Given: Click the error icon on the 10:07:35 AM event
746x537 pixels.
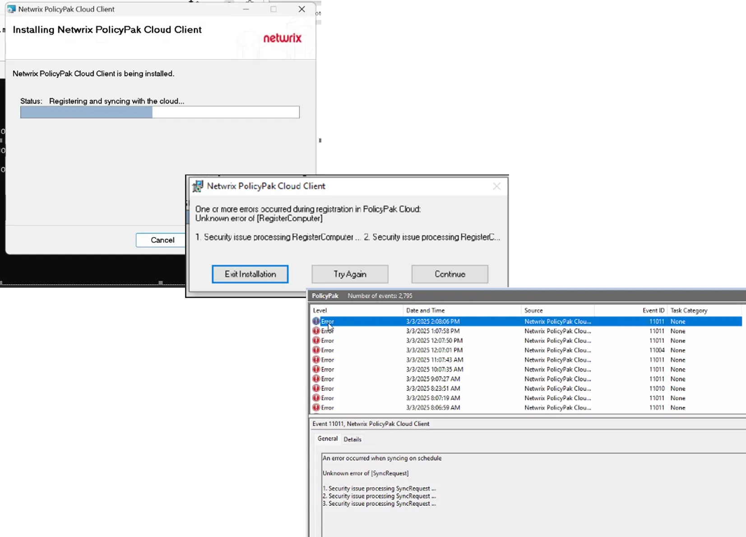Looking at the screenshot, I should click(316, 369).
